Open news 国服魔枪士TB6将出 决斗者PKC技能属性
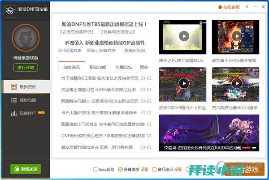Image resolution: width=269 pixels, height=180 pixels. (103, 124)
